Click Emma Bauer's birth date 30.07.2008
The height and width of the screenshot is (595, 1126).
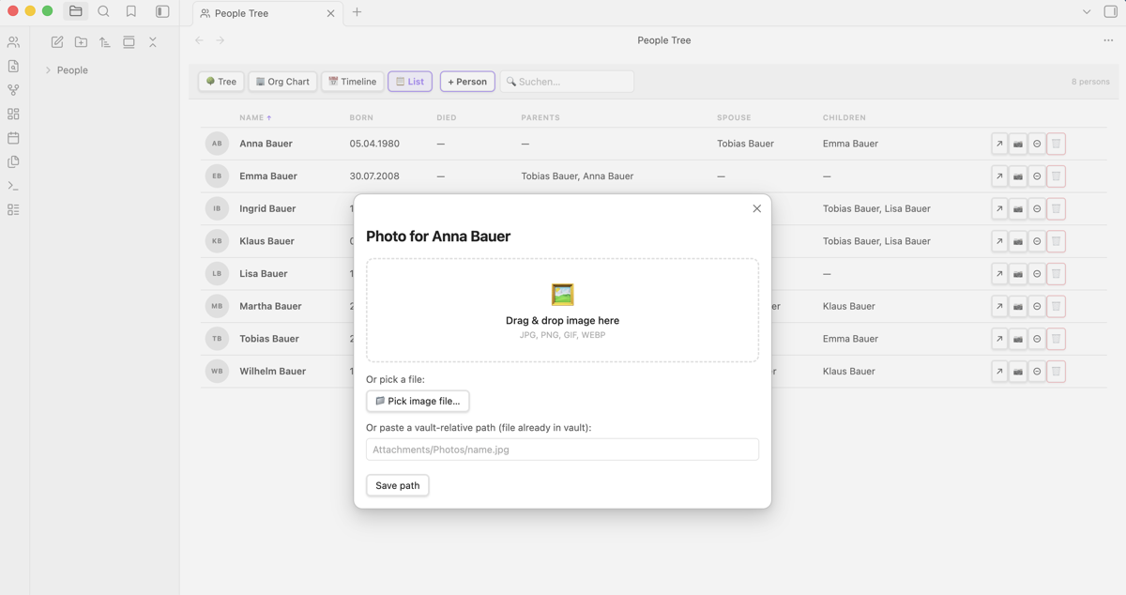(x=374, y=176)
